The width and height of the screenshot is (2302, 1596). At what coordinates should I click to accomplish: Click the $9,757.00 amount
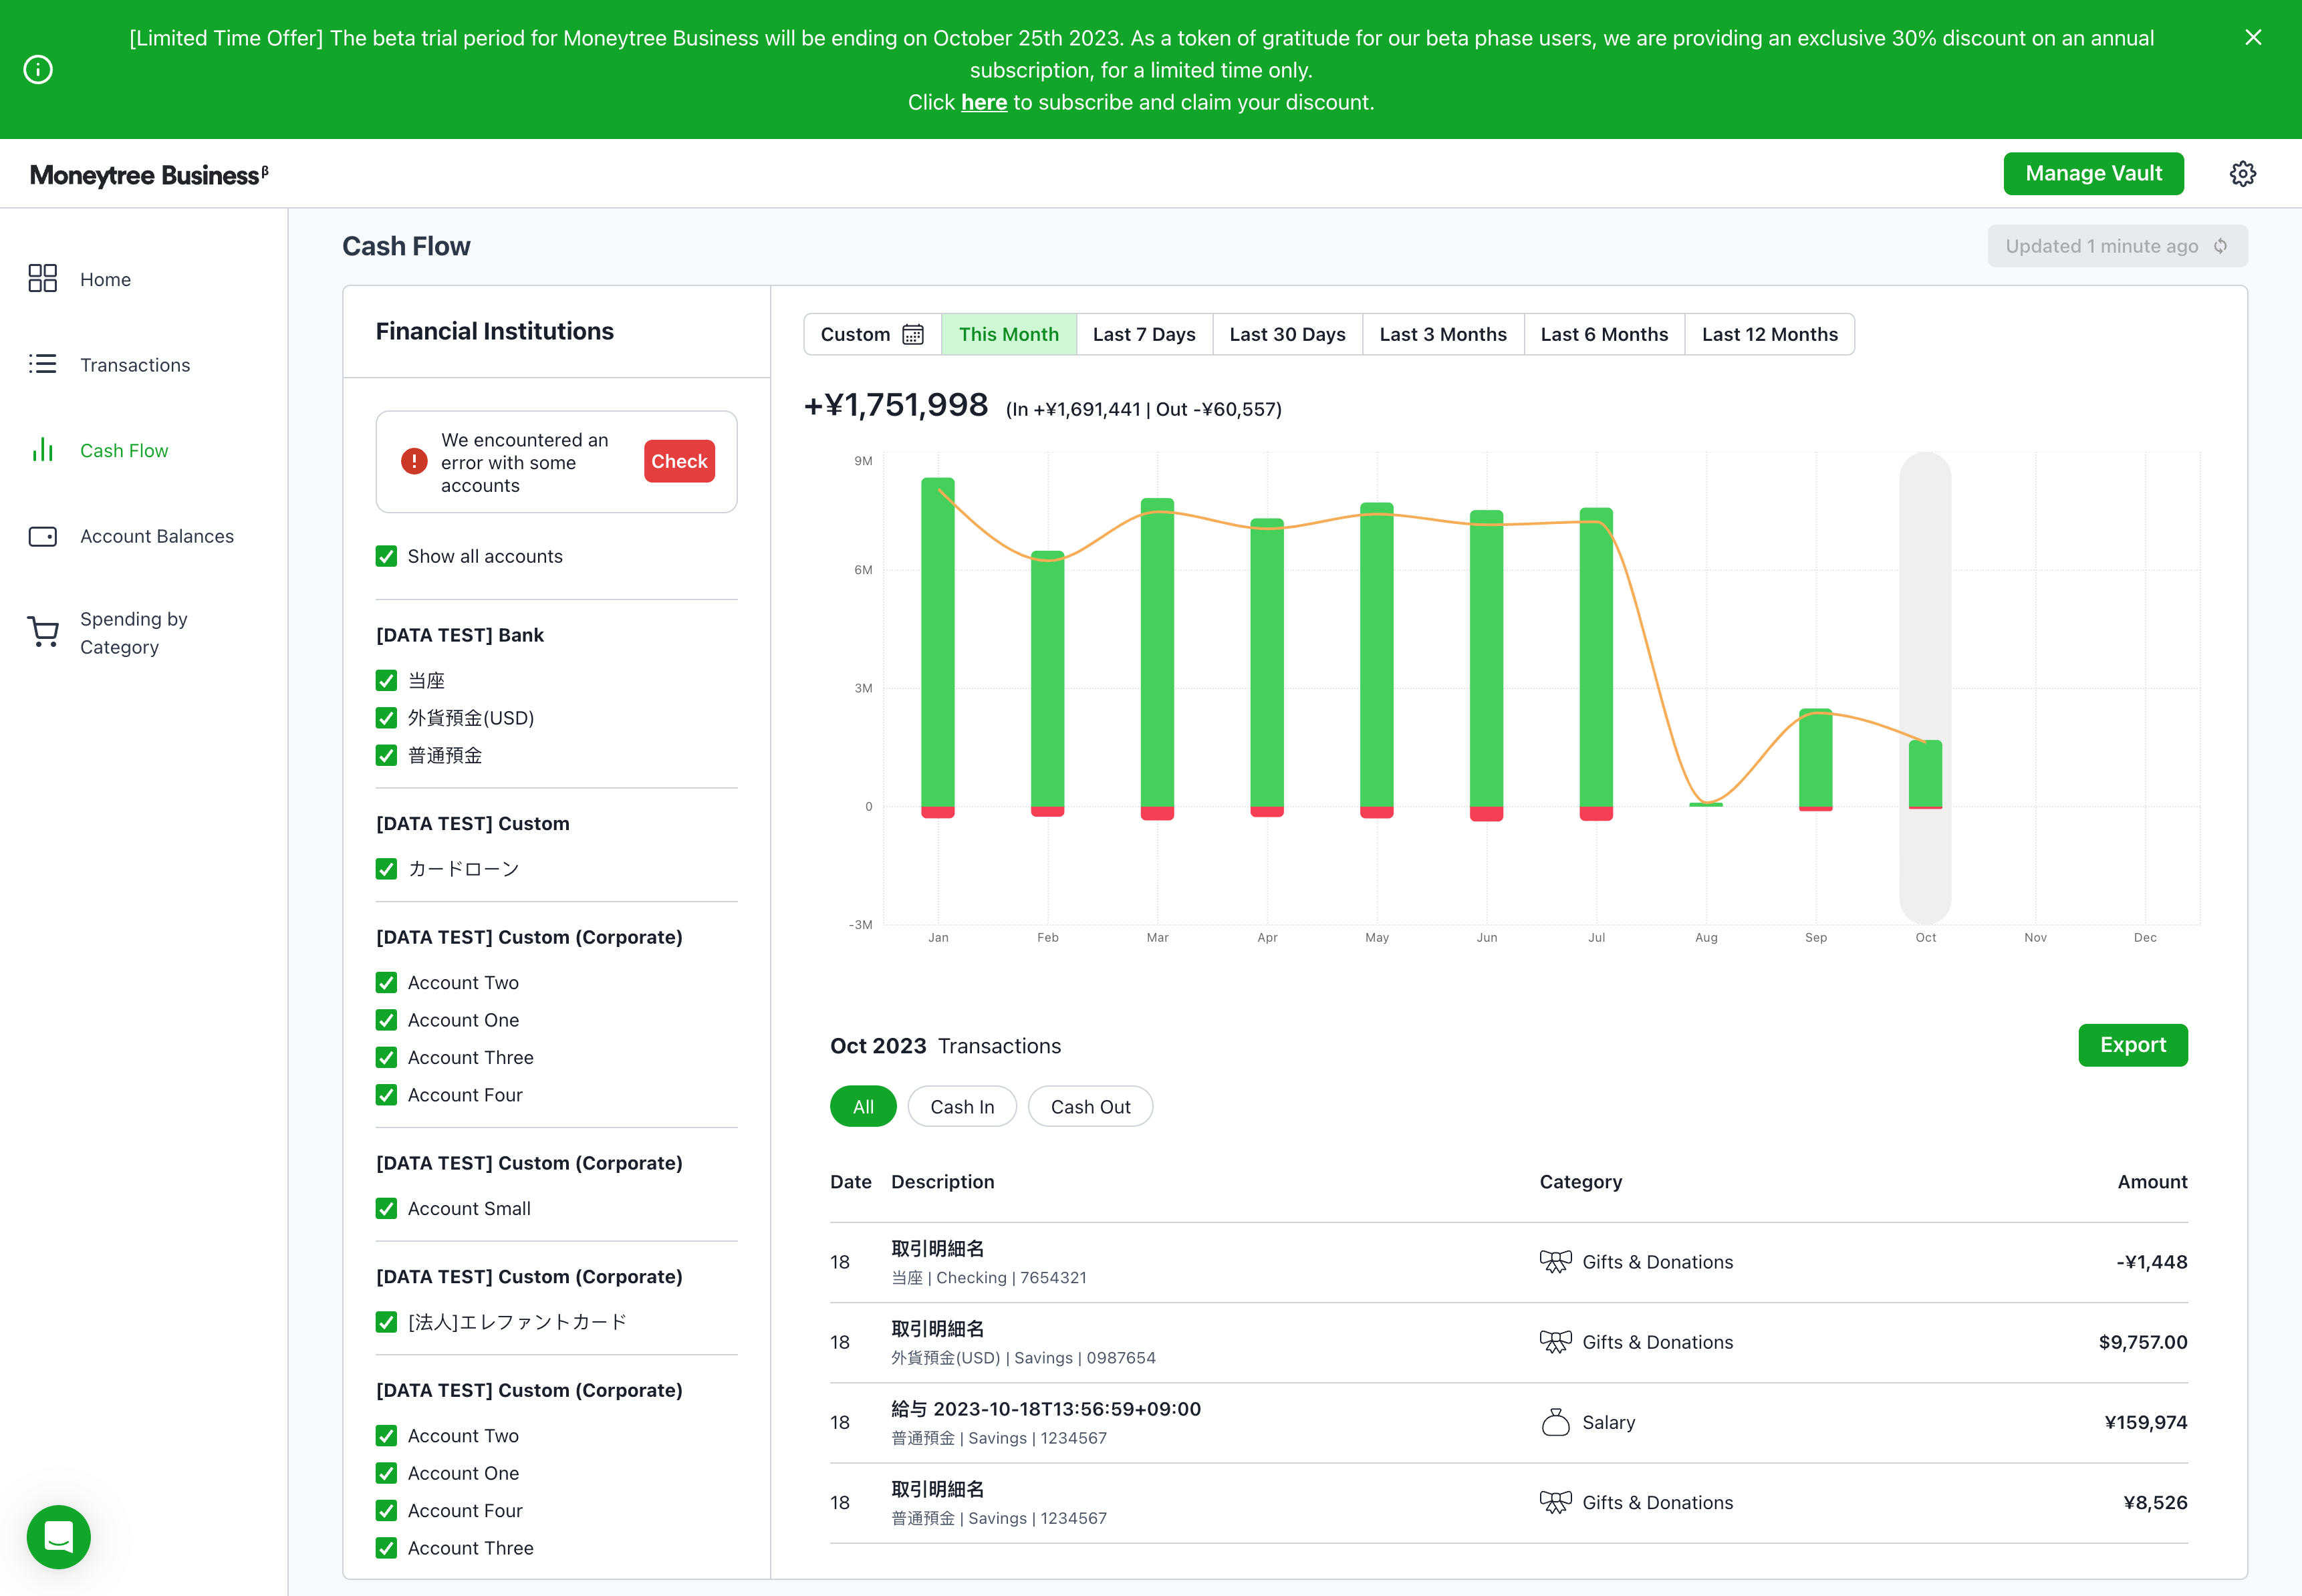[x=2142, y=1342]
